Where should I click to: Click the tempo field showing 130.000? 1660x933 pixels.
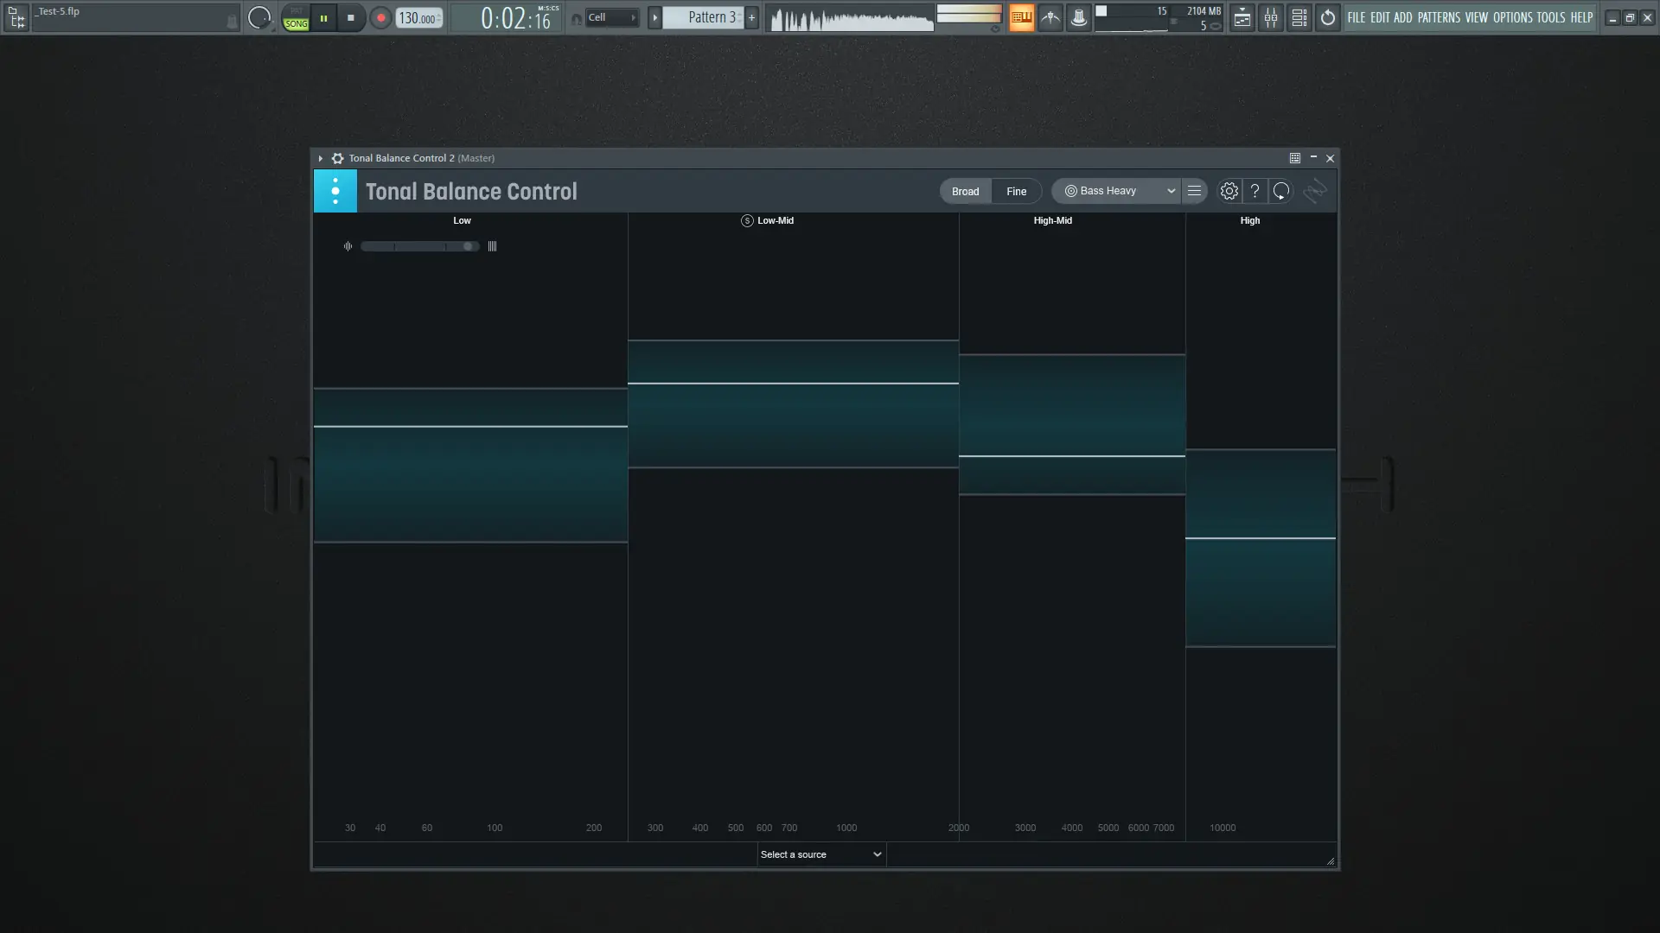[416, 17]
